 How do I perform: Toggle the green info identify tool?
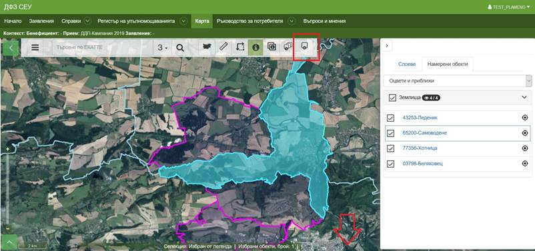[255, 47]
